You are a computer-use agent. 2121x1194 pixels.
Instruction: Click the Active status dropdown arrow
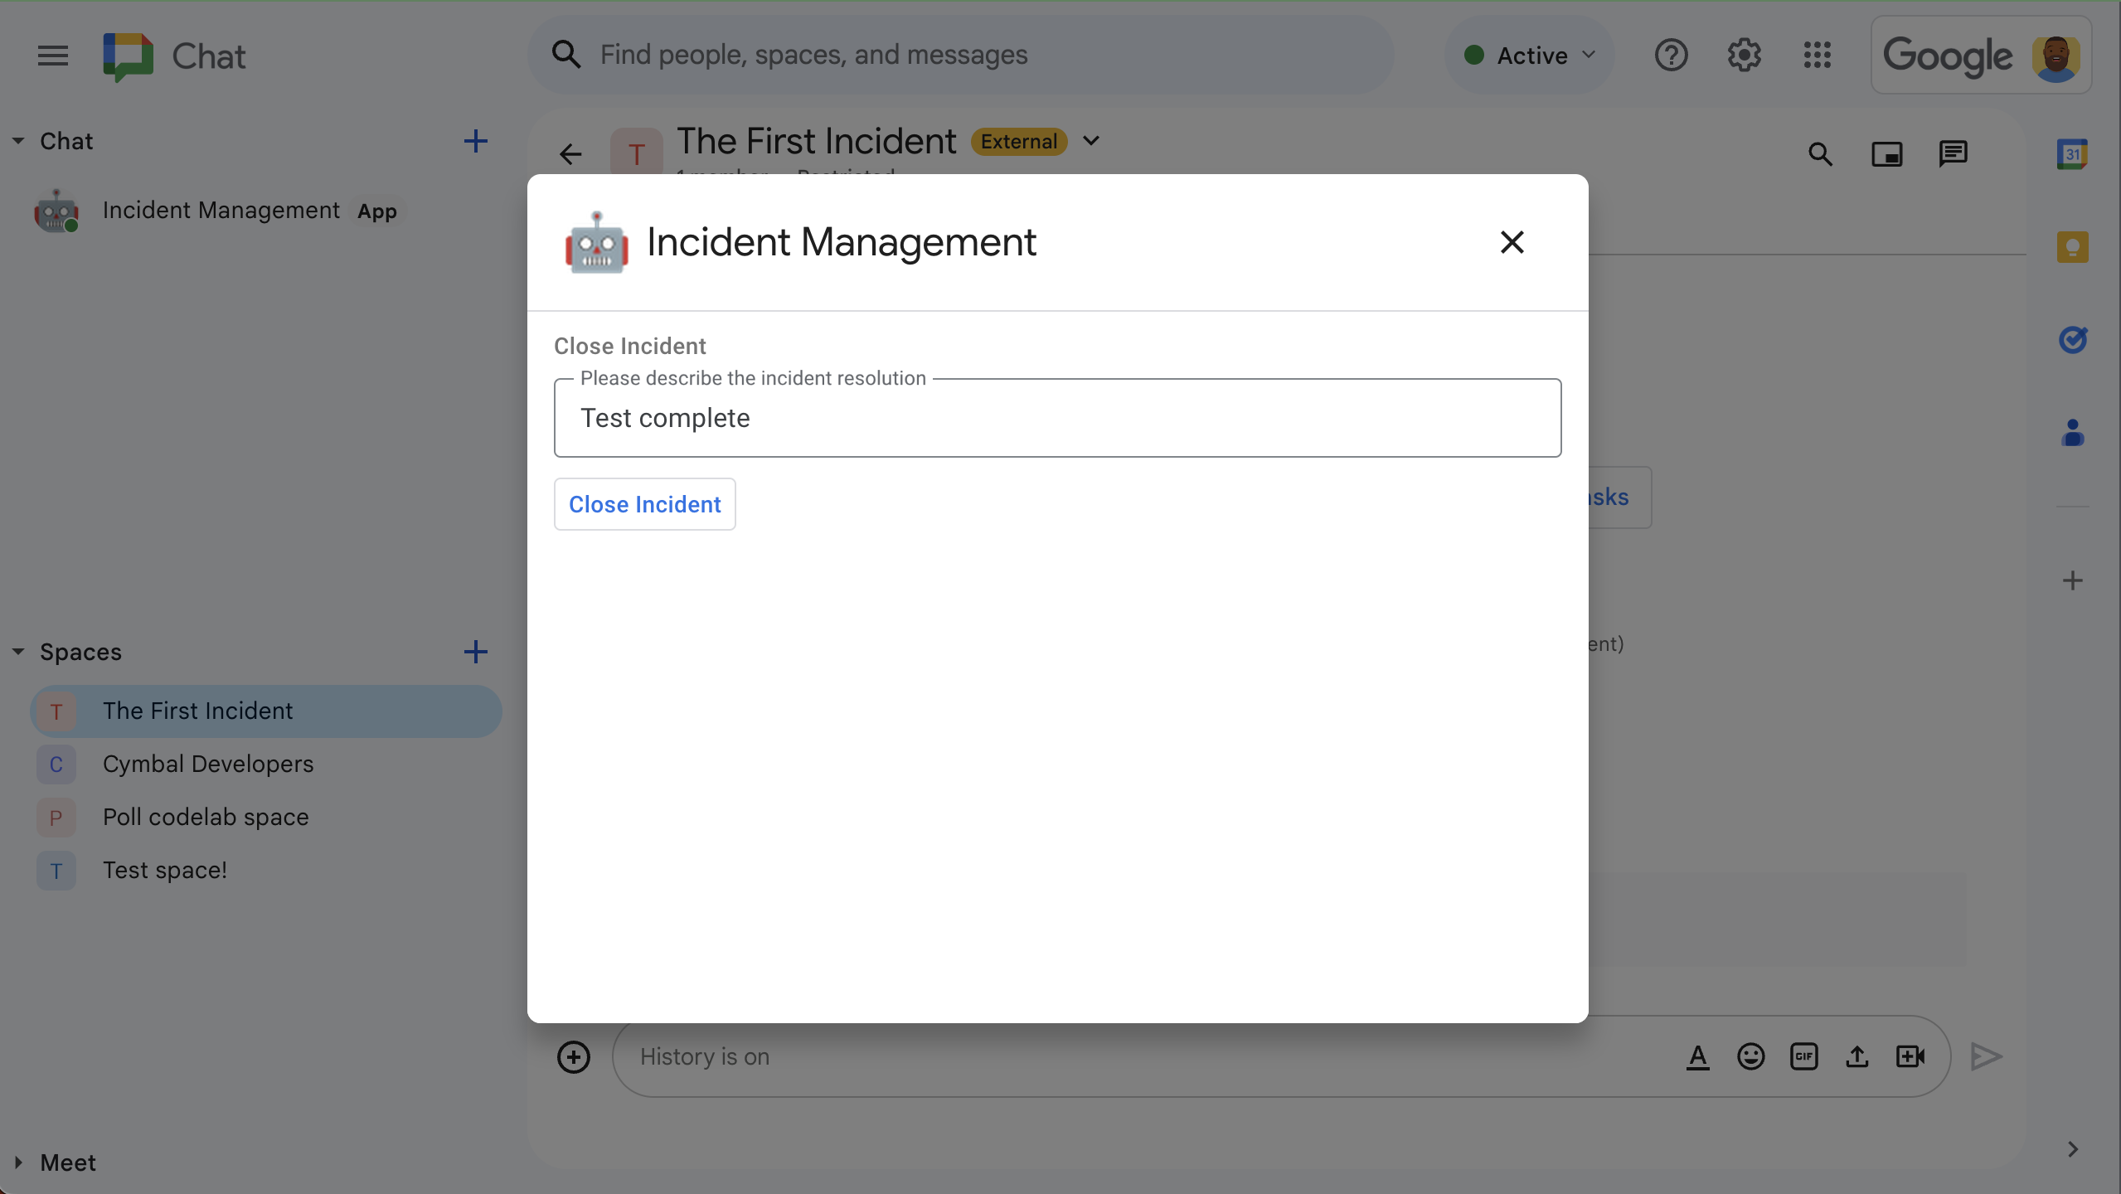[1586, 54]
